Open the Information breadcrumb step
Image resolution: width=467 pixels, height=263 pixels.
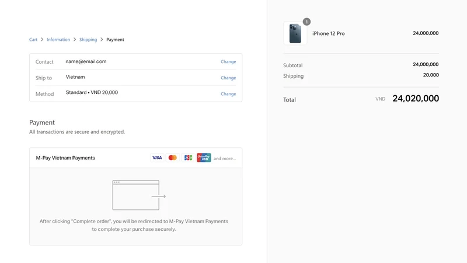58,39
